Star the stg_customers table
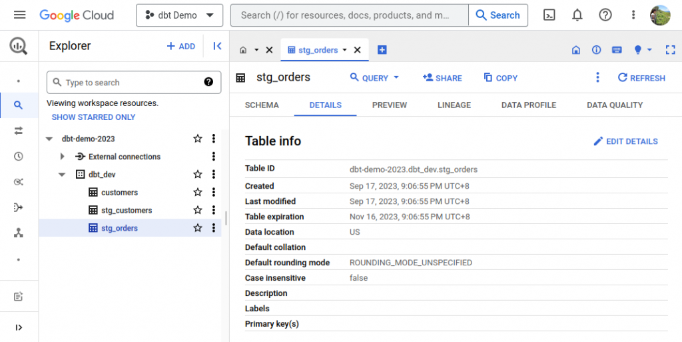The image size is (682, 342). 198,210
